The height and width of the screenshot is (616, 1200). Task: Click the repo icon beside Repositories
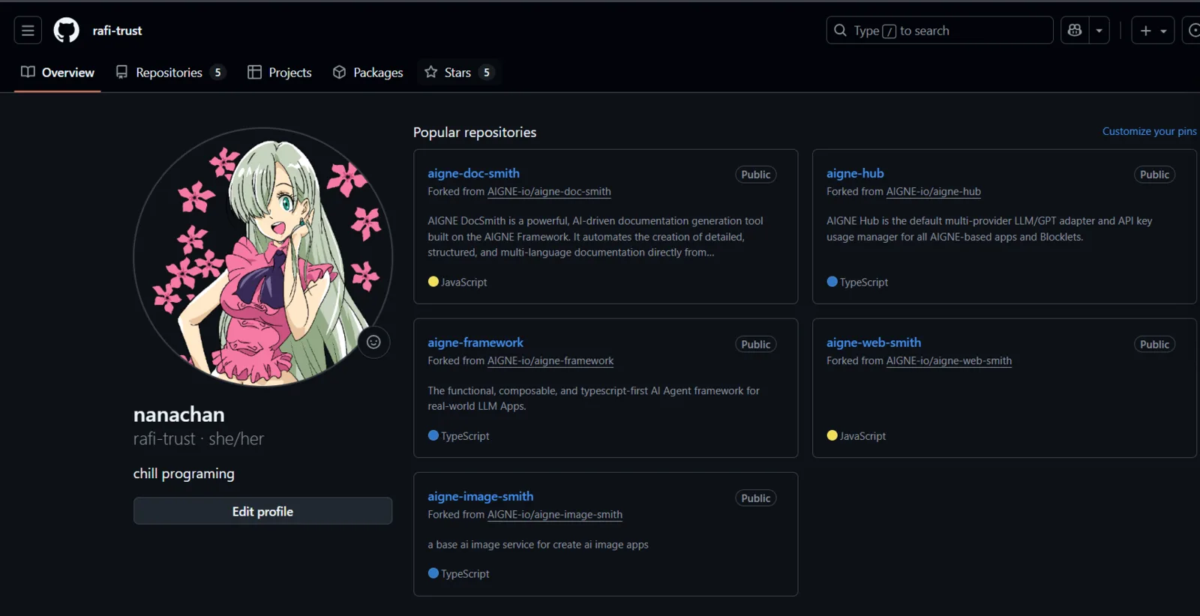click(121, 72)
